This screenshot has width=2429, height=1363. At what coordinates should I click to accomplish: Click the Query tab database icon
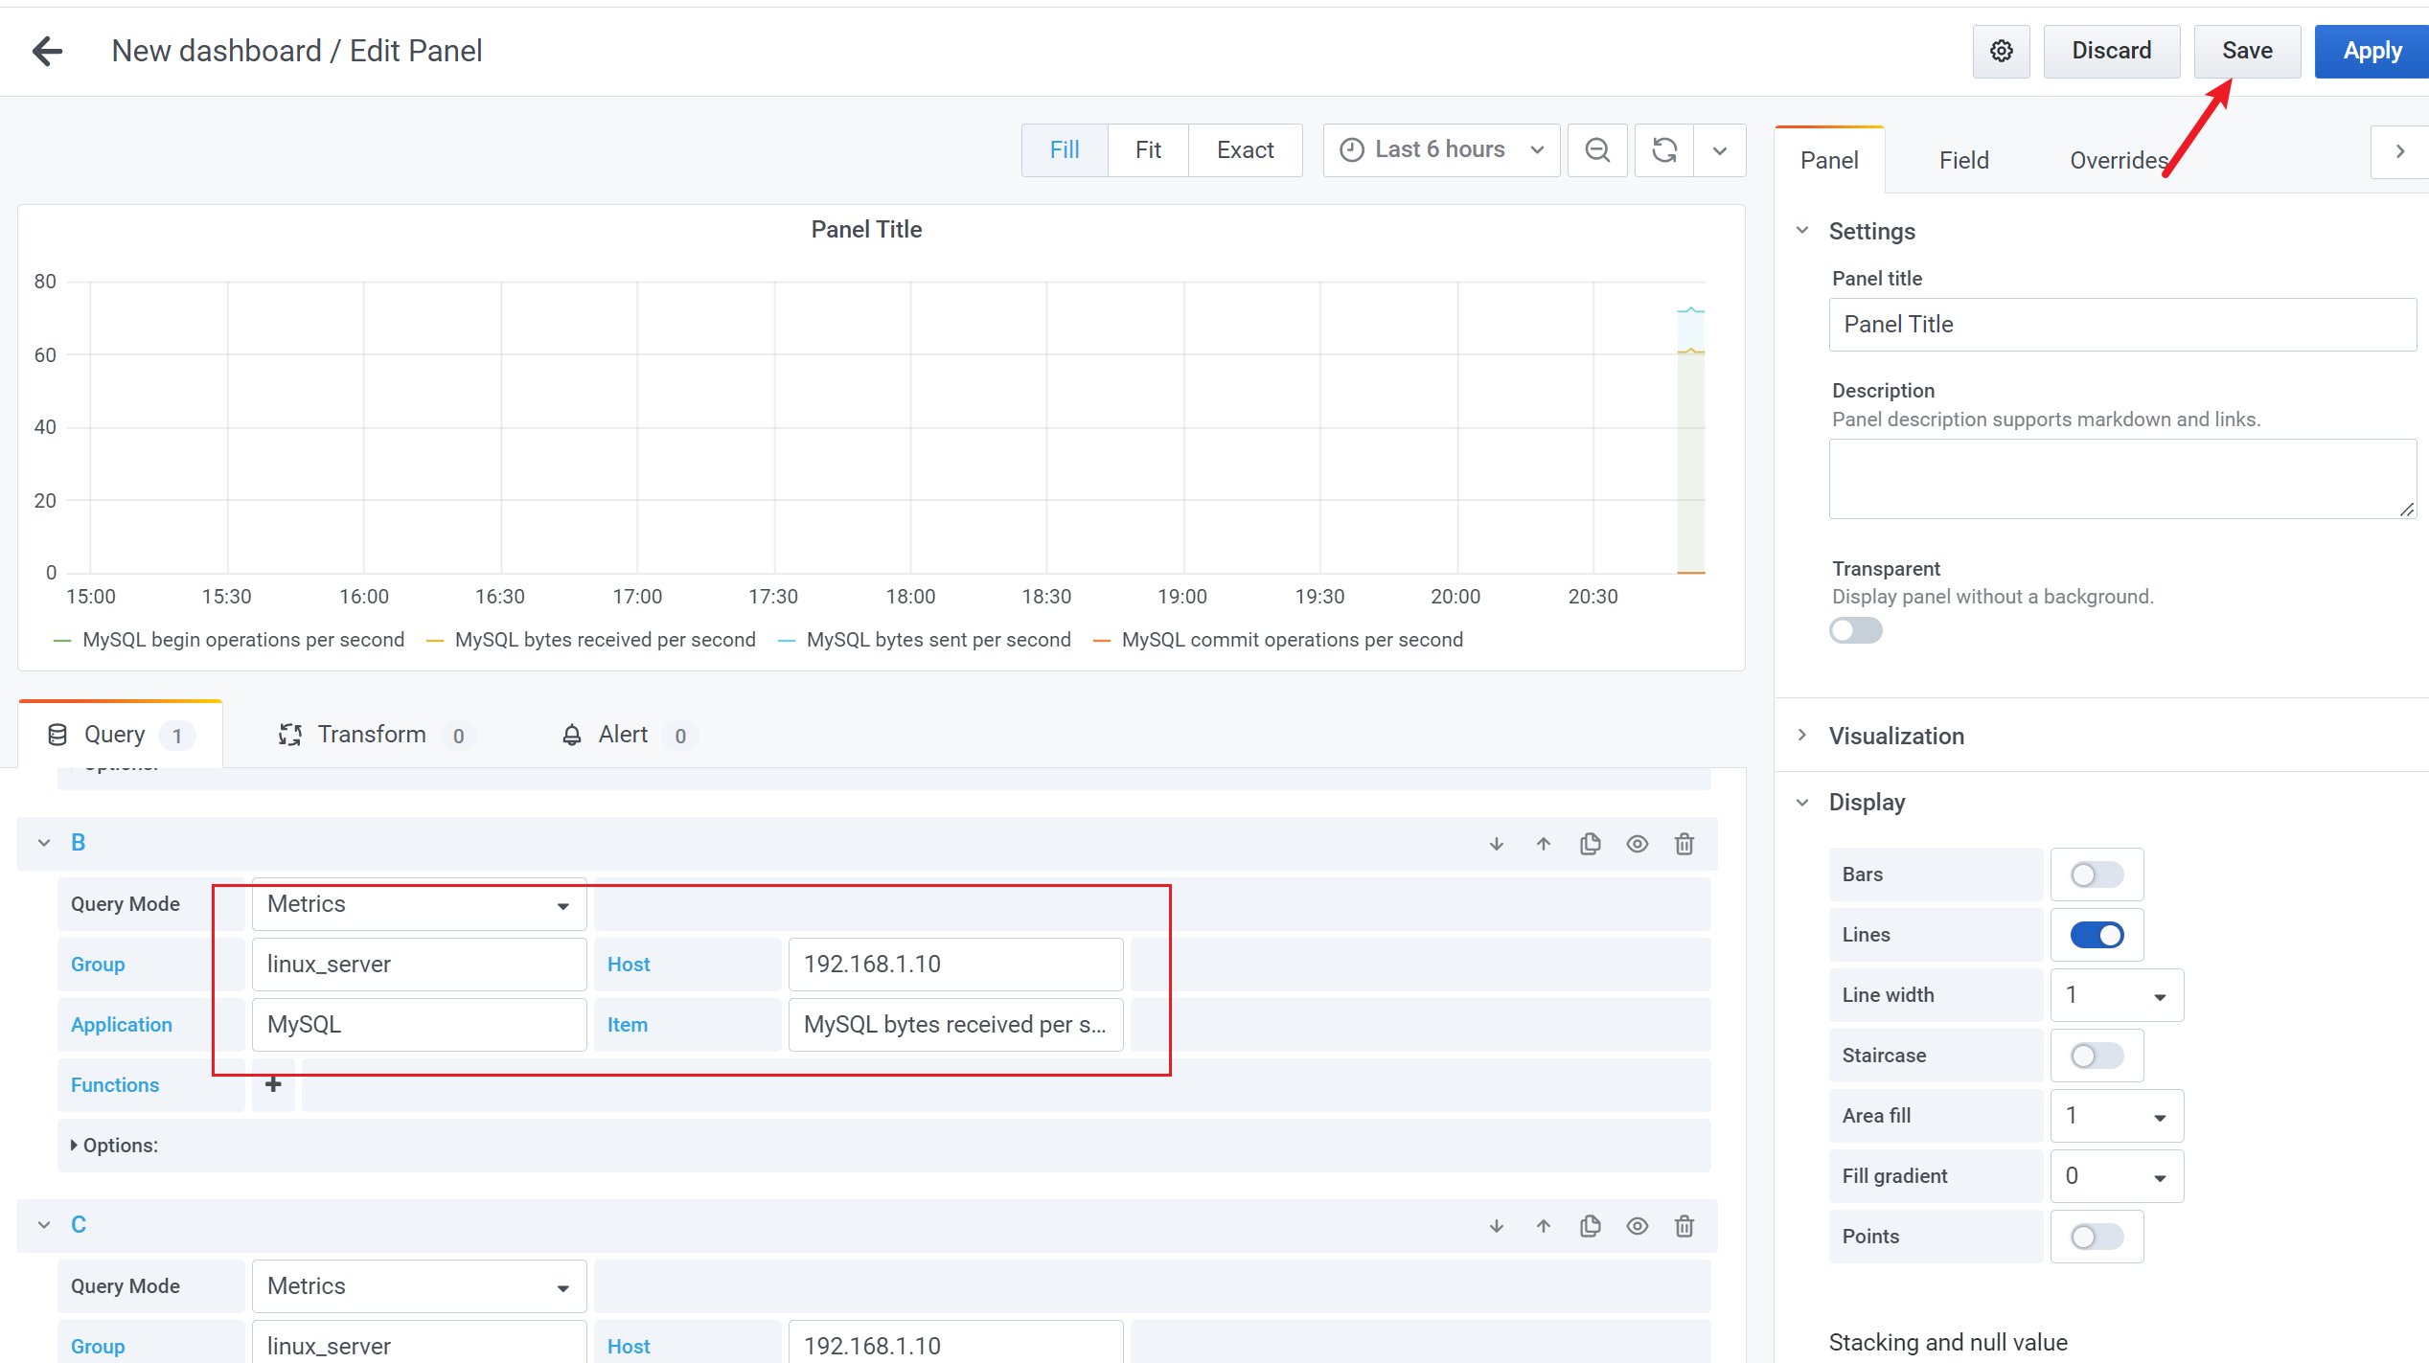[x=57, y=735]
